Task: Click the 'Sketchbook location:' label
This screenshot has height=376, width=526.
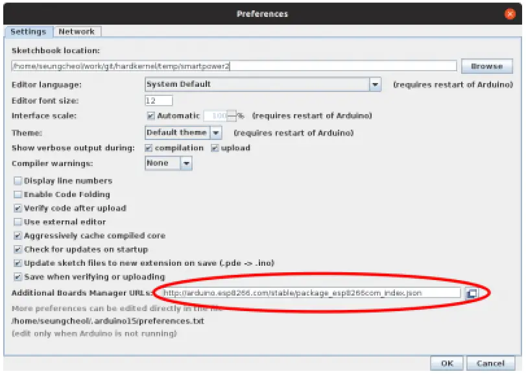Action: tap(56, 51)
